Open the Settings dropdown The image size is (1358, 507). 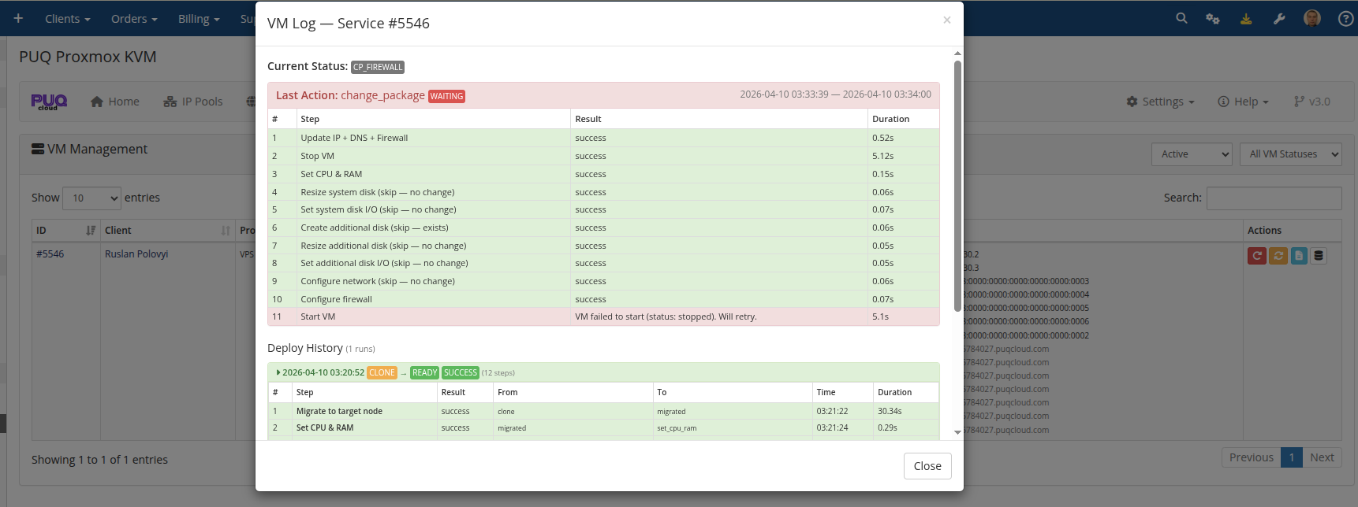pos(1160,102)
